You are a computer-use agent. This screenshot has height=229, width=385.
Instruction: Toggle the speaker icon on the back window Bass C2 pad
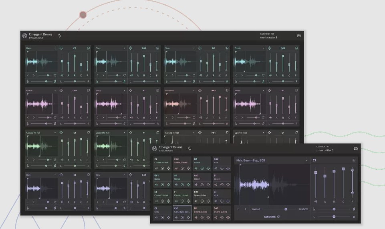tap(62, 75)
